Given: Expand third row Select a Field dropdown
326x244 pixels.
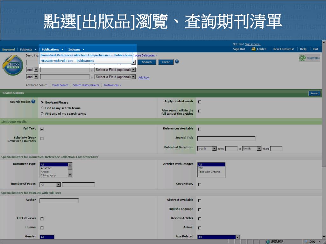Looking at the screenshot, I should [x=115, y=77].
